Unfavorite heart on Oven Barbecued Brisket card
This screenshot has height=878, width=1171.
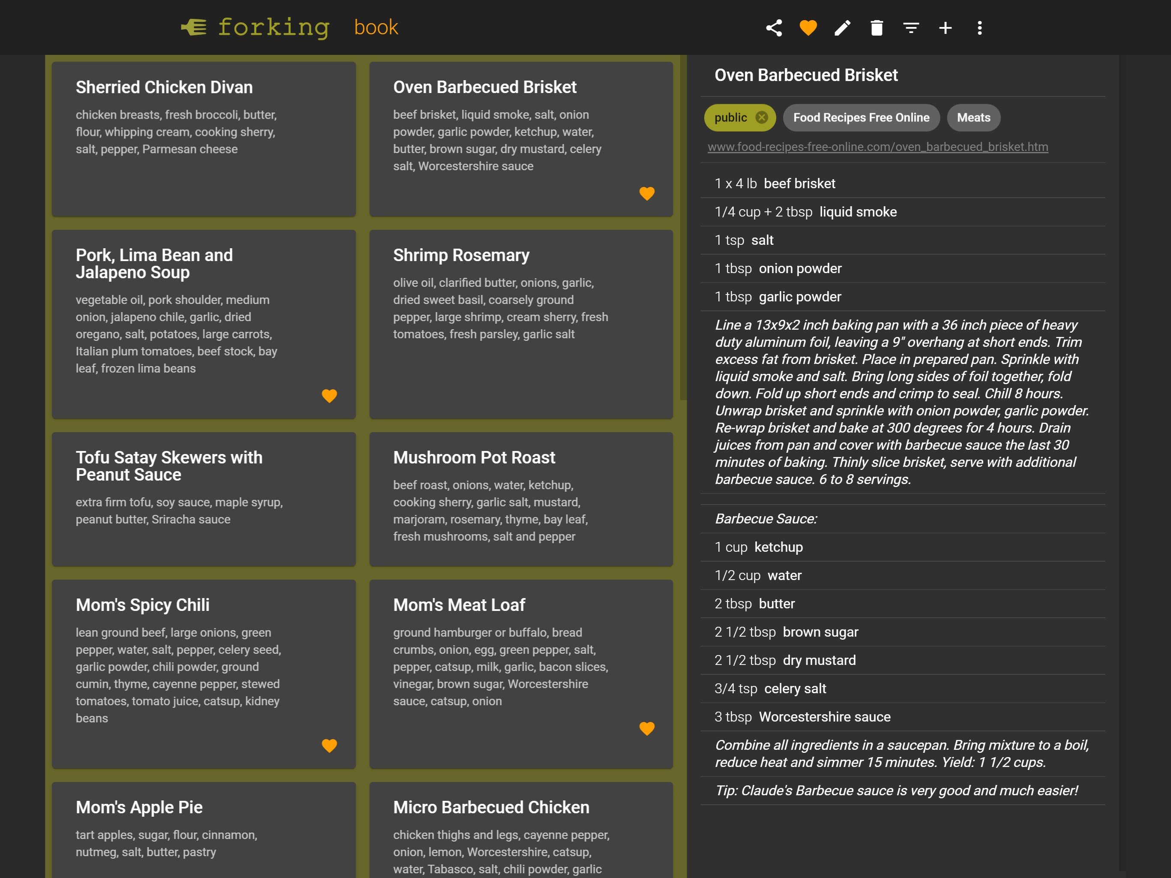[646, 193]
